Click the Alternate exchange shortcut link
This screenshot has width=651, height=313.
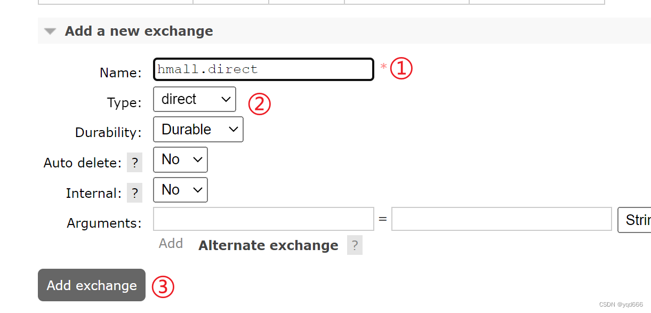(268, 245)
